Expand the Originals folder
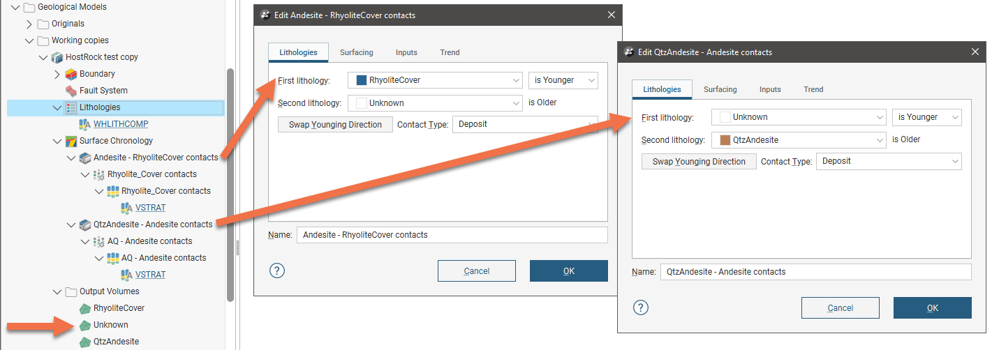This screenshot has height=350, width=992. [29, 24]
